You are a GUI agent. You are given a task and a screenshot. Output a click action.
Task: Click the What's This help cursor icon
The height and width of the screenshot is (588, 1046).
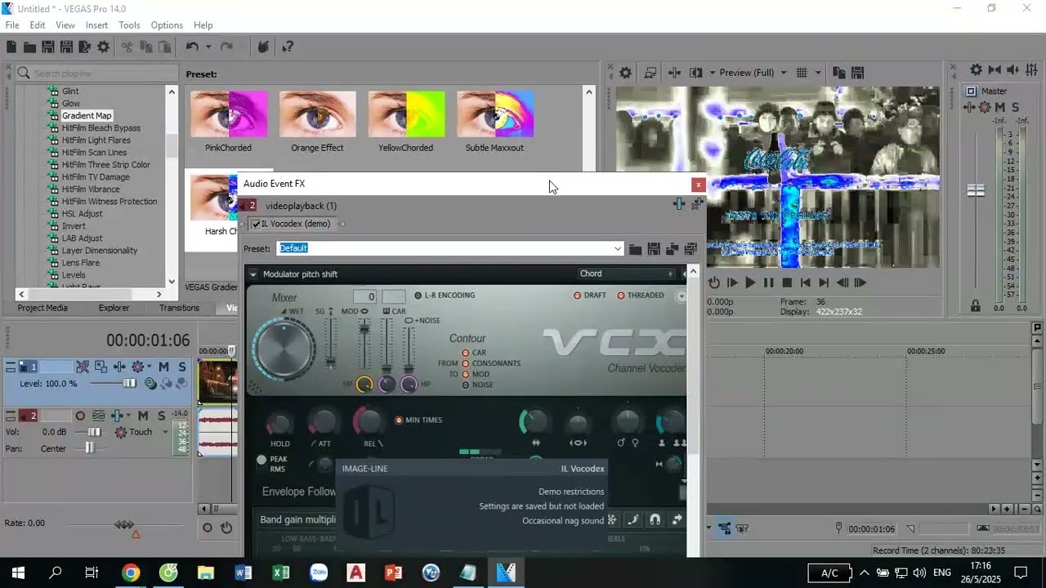tap(288, 47)
